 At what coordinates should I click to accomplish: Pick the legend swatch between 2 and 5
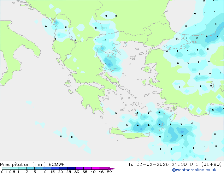pyautogui.click(x=30, y=168)
